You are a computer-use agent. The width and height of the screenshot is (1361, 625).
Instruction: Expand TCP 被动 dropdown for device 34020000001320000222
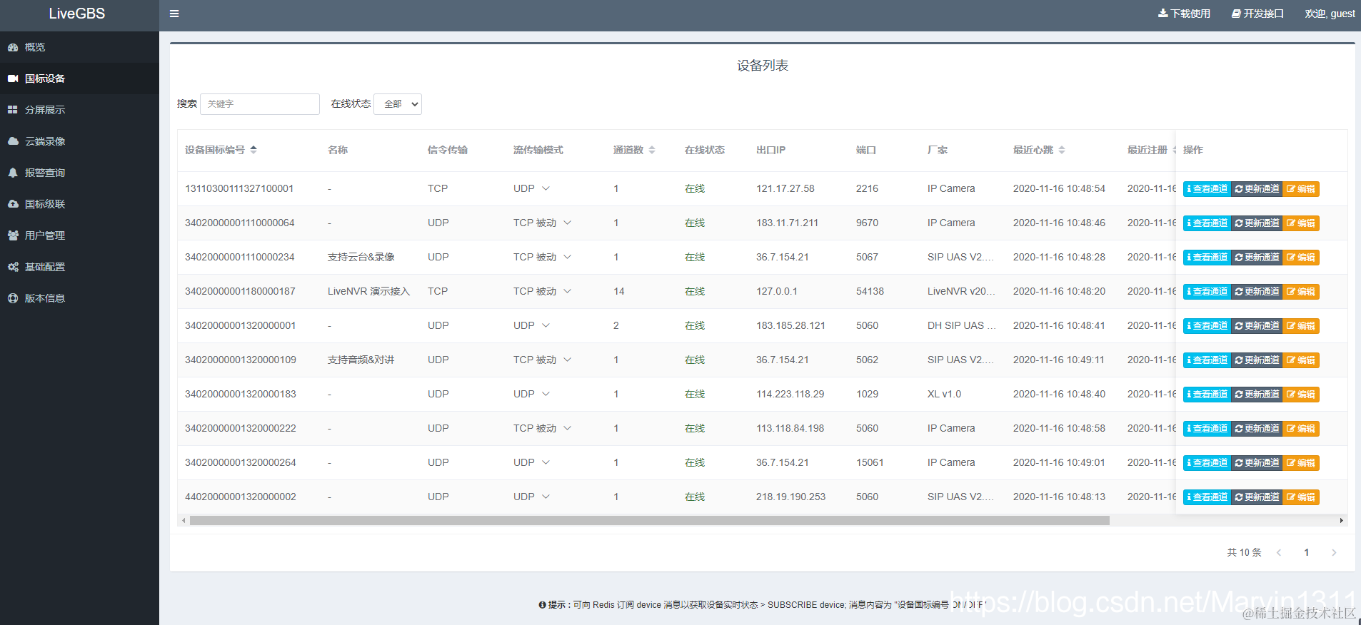tap(568, 428)
